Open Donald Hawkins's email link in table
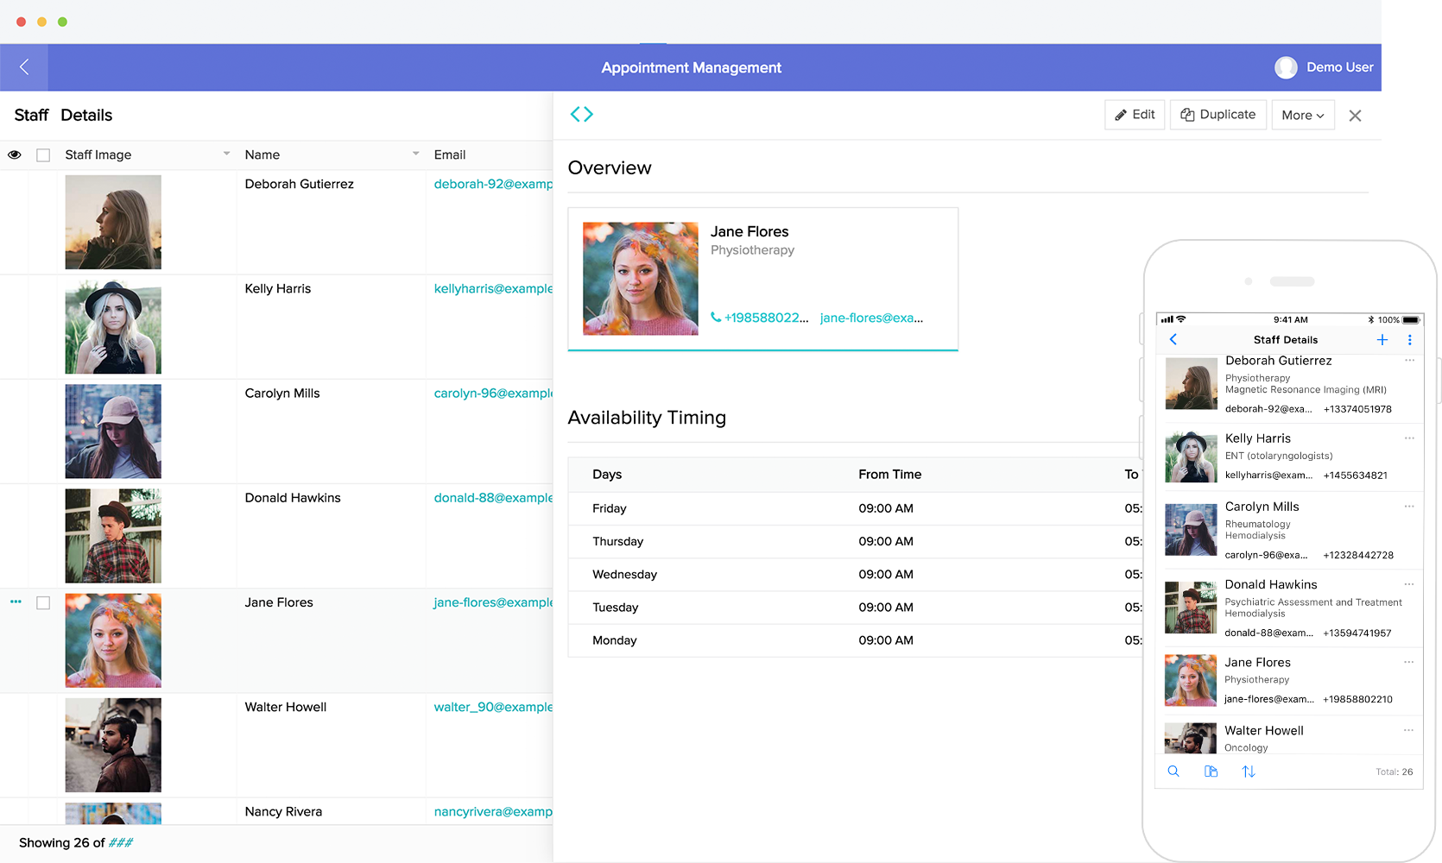Screen dimensions: 1442x863 click(x=493, y=498)
